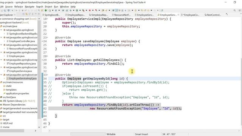242x136 pixels.
Task: Click the green Run button in toolbar
Action: pyautogui.click(x=77, y=10)
